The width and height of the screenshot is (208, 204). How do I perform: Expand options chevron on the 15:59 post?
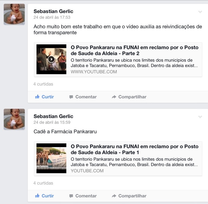200,117
